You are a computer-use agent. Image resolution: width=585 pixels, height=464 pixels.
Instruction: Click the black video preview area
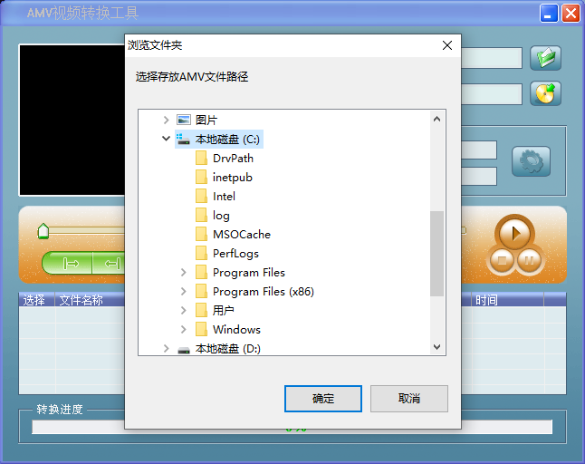coord(72,121)
